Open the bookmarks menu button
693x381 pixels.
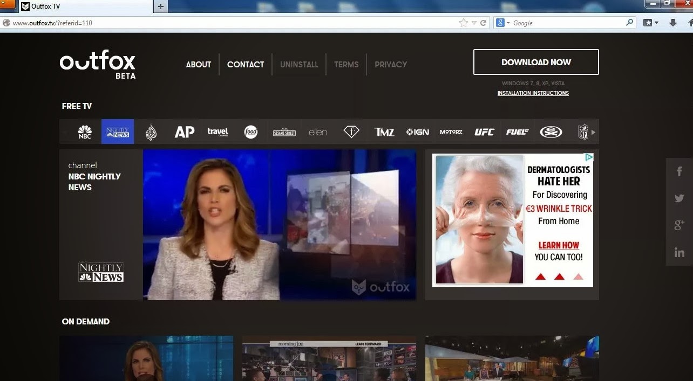[x=651, y=23]
